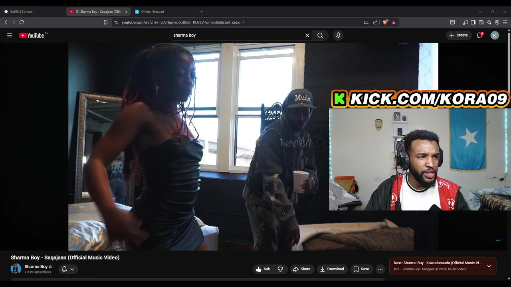Go forward in browser history
511x287 pixels.
pyautogui.click(x=14, y=22)
